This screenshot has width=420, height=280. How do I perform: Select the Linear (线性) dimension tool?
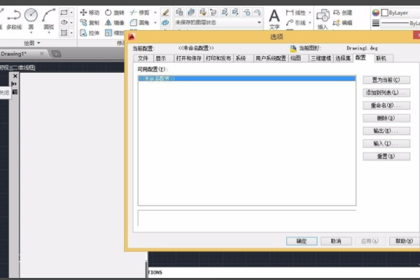[x=295, y=13]
